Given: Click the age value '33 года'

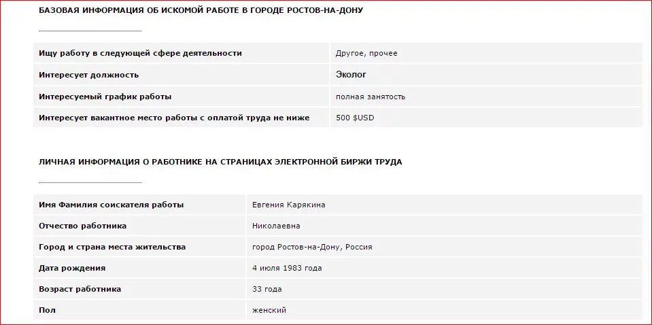Looking at the screenshot, I should click(x=267, y=289).
